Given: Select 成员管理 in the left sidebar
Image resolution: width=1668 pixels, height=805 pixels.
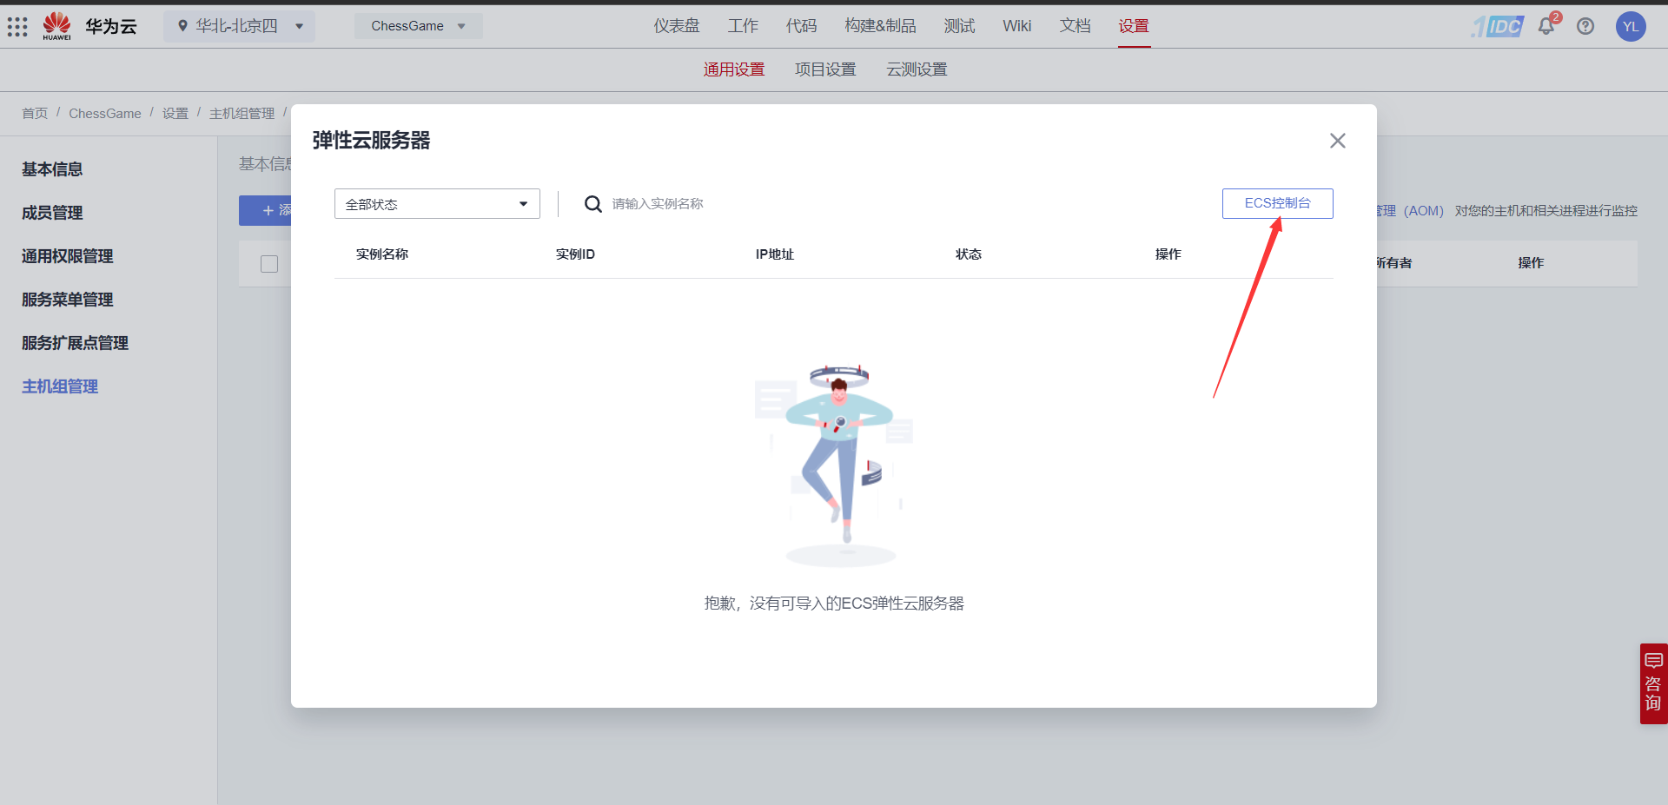Looking at the screenshot, I should [51, 213].
